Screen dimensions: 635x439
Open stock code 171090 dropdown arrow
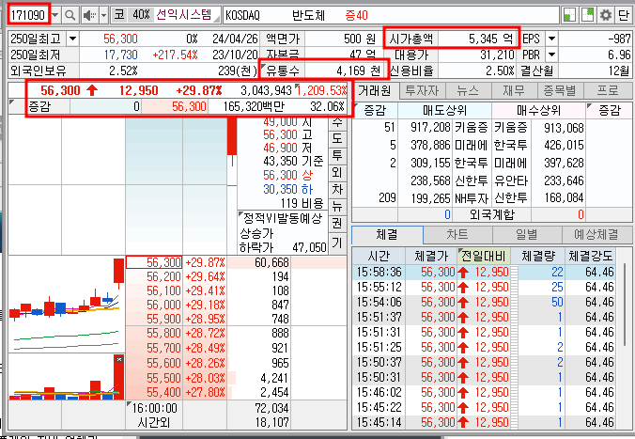pos(55,15)
